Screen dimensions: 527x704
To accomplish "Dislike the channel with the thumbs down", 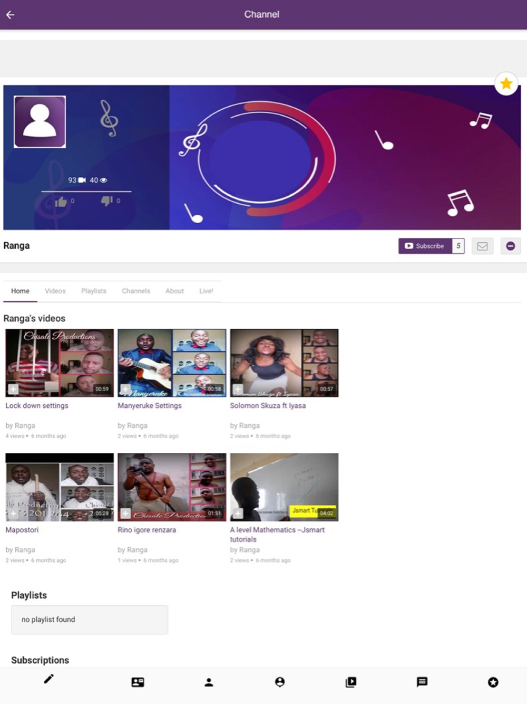I will pyautogui.click(x=107, y=201).
